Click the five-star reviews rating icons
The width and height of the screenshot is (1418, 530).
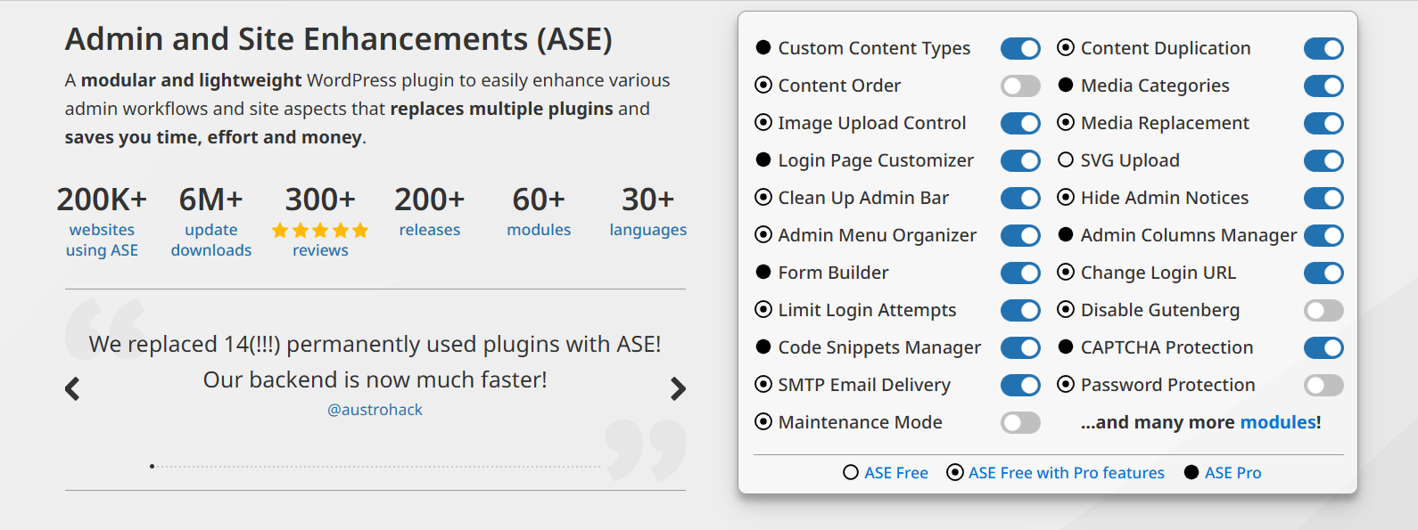(x=320, y=231)
